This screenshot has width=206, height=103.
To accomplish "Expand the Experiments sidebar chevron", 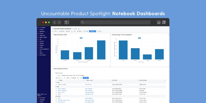I will [49, 35].
